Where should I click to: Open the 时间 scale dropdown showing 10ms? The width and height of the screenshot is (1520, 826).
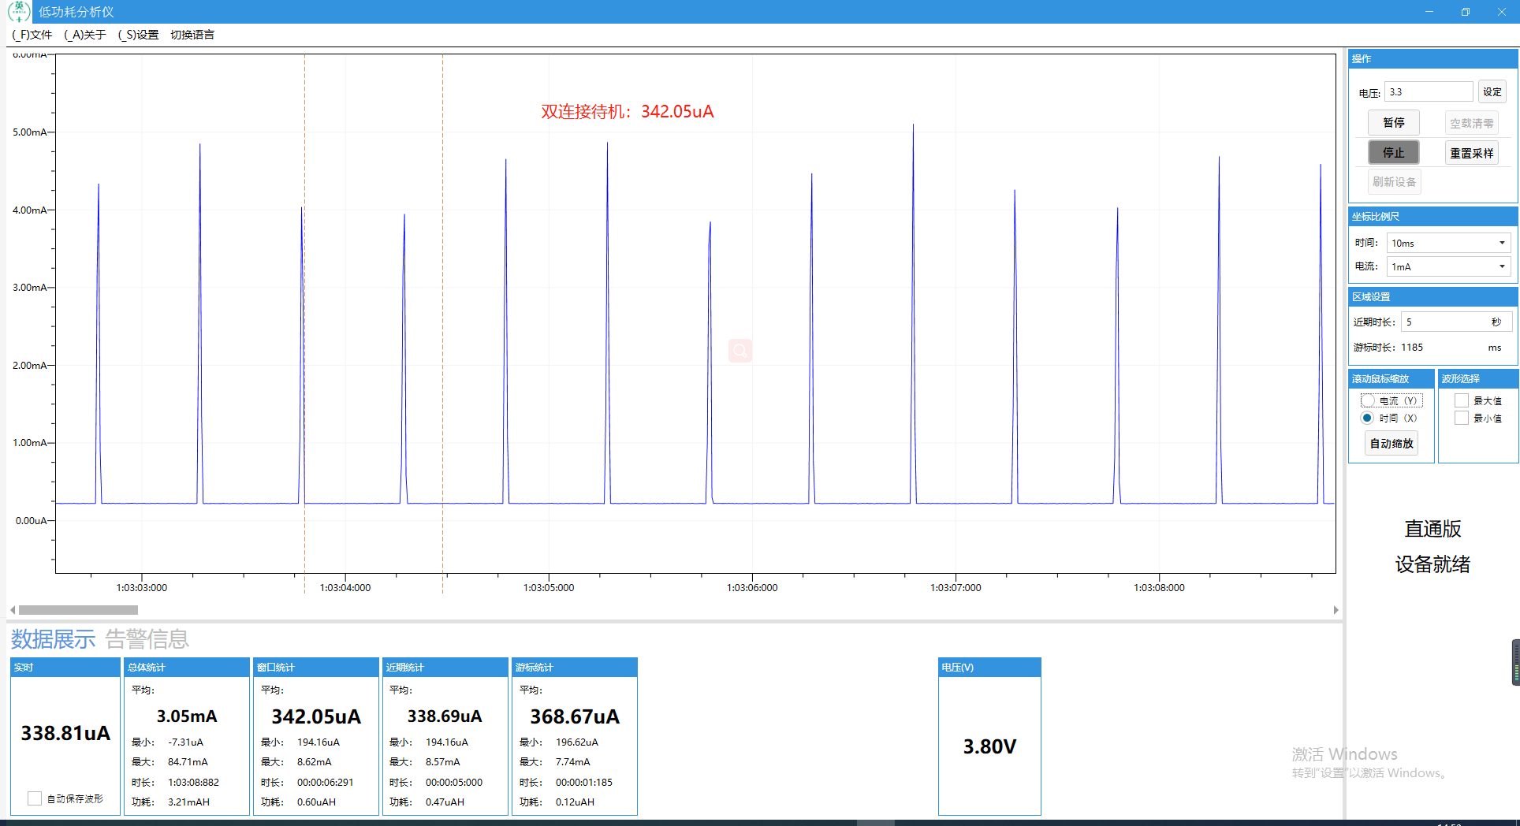click(1448, 243)
